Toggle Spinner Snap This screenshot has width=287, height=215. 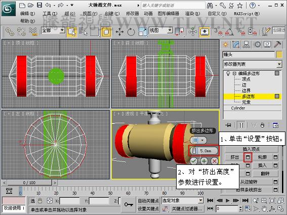pyautogui.click(x=253, y=32)
